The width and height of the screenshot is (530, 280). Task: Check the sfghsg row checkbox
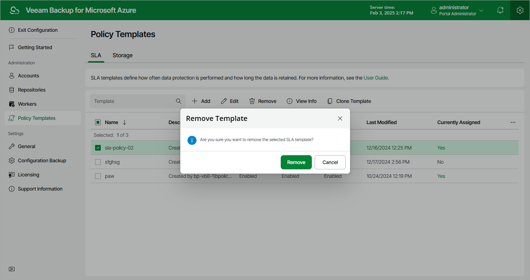pyautogui.click(x=98, y=162)
